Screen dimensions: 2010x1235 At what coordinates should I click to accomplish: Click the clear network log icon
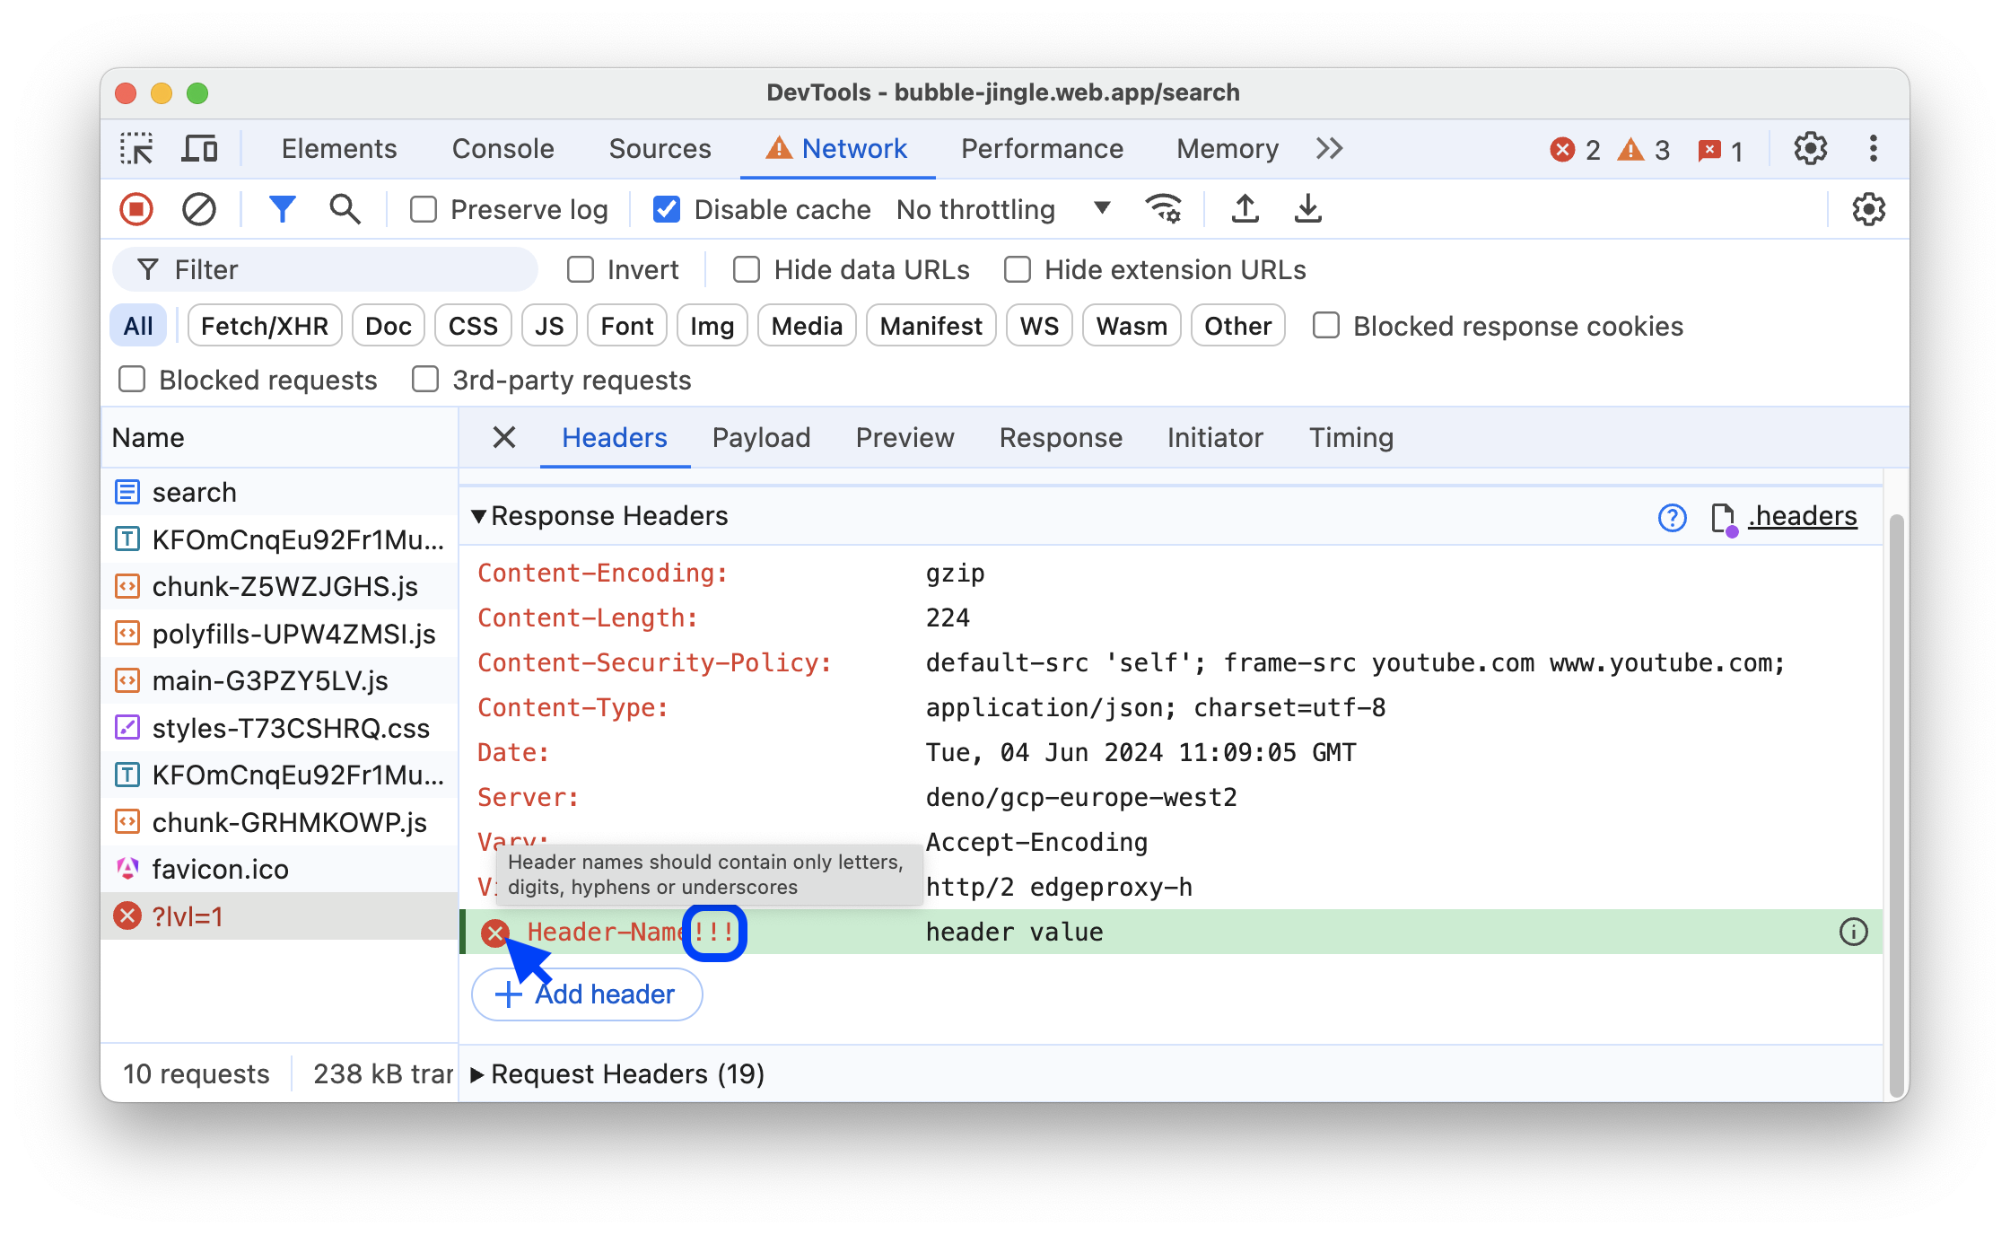[198, 210]
